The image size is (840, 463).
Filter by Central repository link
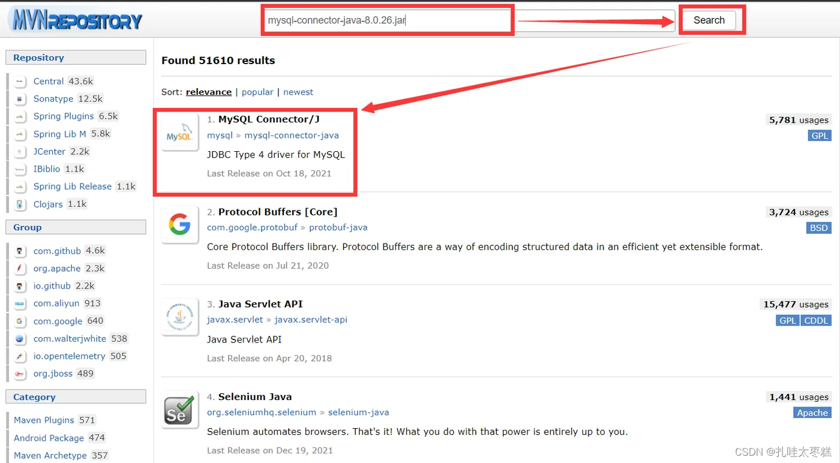(49, 82)
